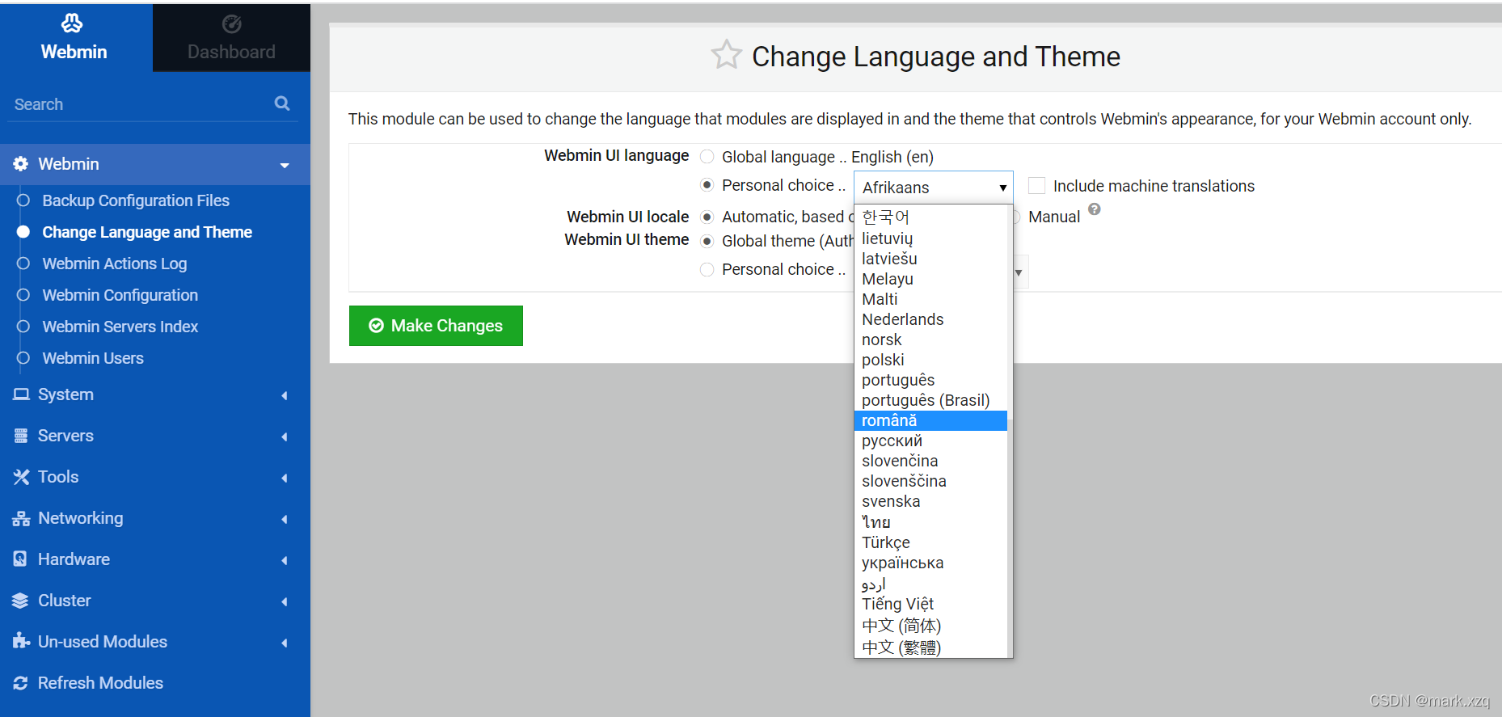Choose Nederlands from the language list
Image resolution: width=1502 pixels, height=717 pixels.
(930, 319)
